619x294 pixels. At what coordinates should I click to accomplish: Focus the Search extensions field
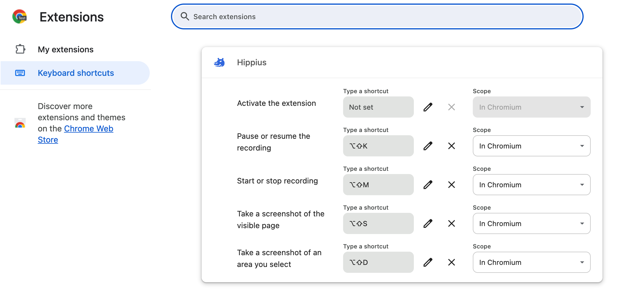(377, 16)
